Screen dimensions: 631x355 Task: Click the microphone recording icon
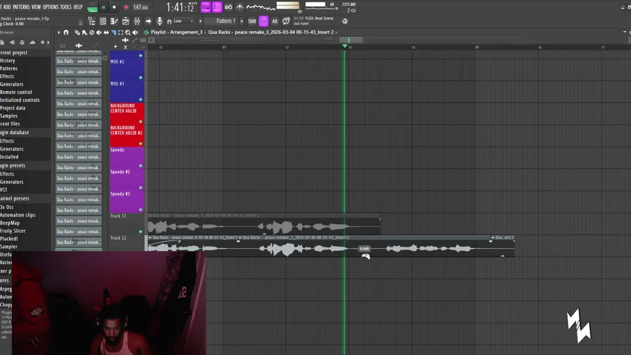159,21
